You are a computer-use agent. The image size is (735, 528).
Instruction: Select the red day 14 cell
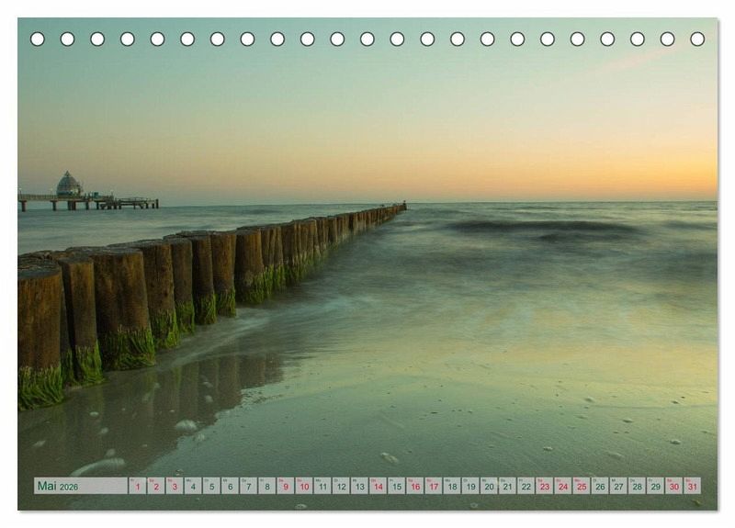point(379,486)
